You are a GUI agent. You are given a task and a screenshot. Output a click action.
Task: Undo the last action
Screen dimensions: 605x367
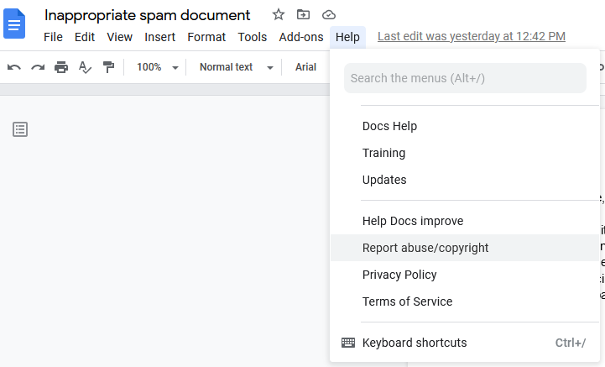click(14, 67)
